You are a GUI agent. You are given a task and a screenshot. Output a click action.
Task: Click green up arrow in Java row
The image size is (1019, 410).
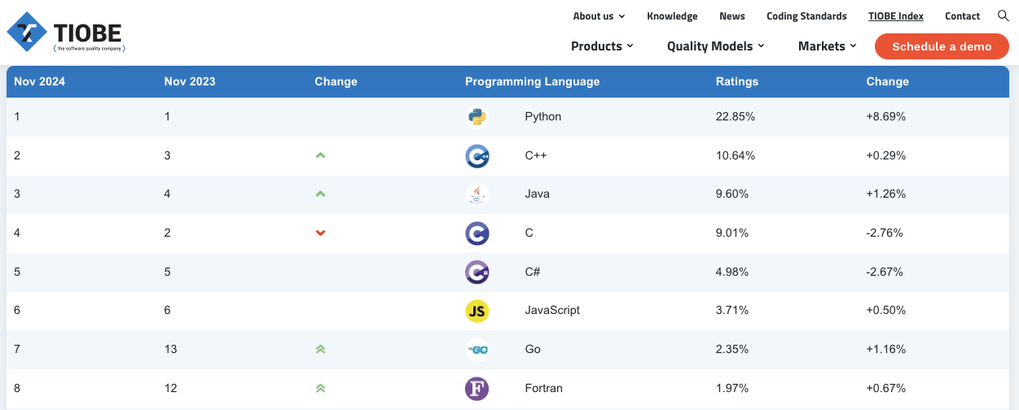[320, 194]
